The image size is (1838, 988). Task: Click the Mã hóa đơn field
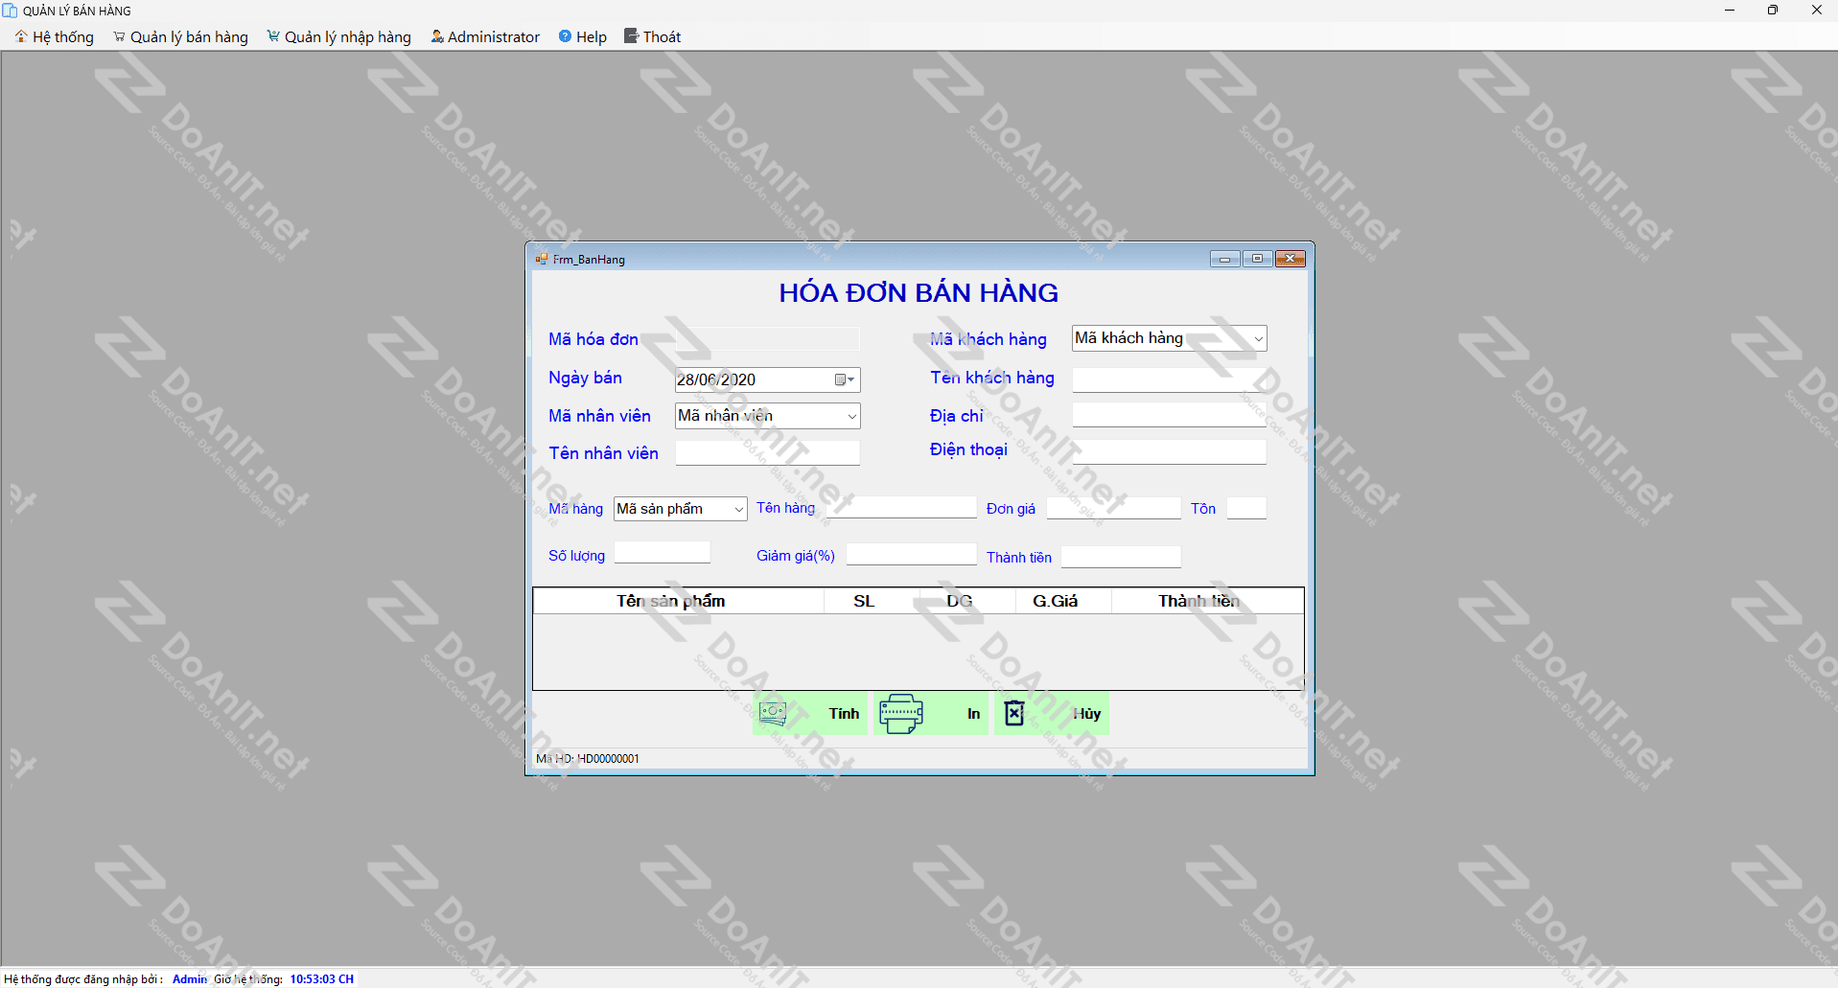[x=767, y=339]
